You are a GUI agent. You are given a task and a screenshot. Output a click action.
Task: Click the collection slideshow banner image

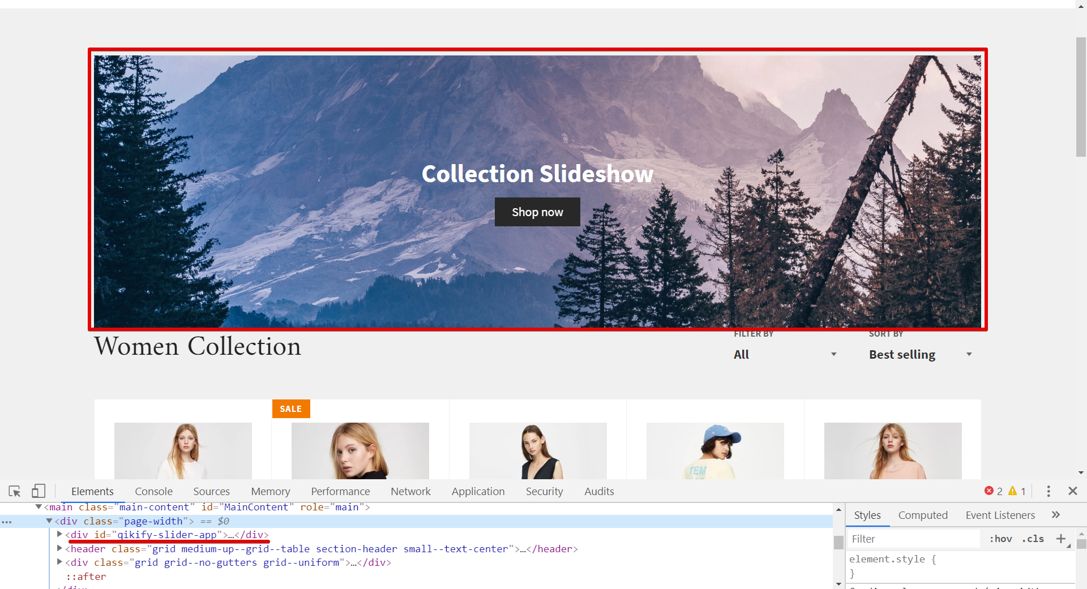(x=537, y=191)
